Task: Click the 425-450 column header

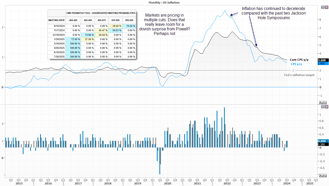Action: (x=88, y=20)
